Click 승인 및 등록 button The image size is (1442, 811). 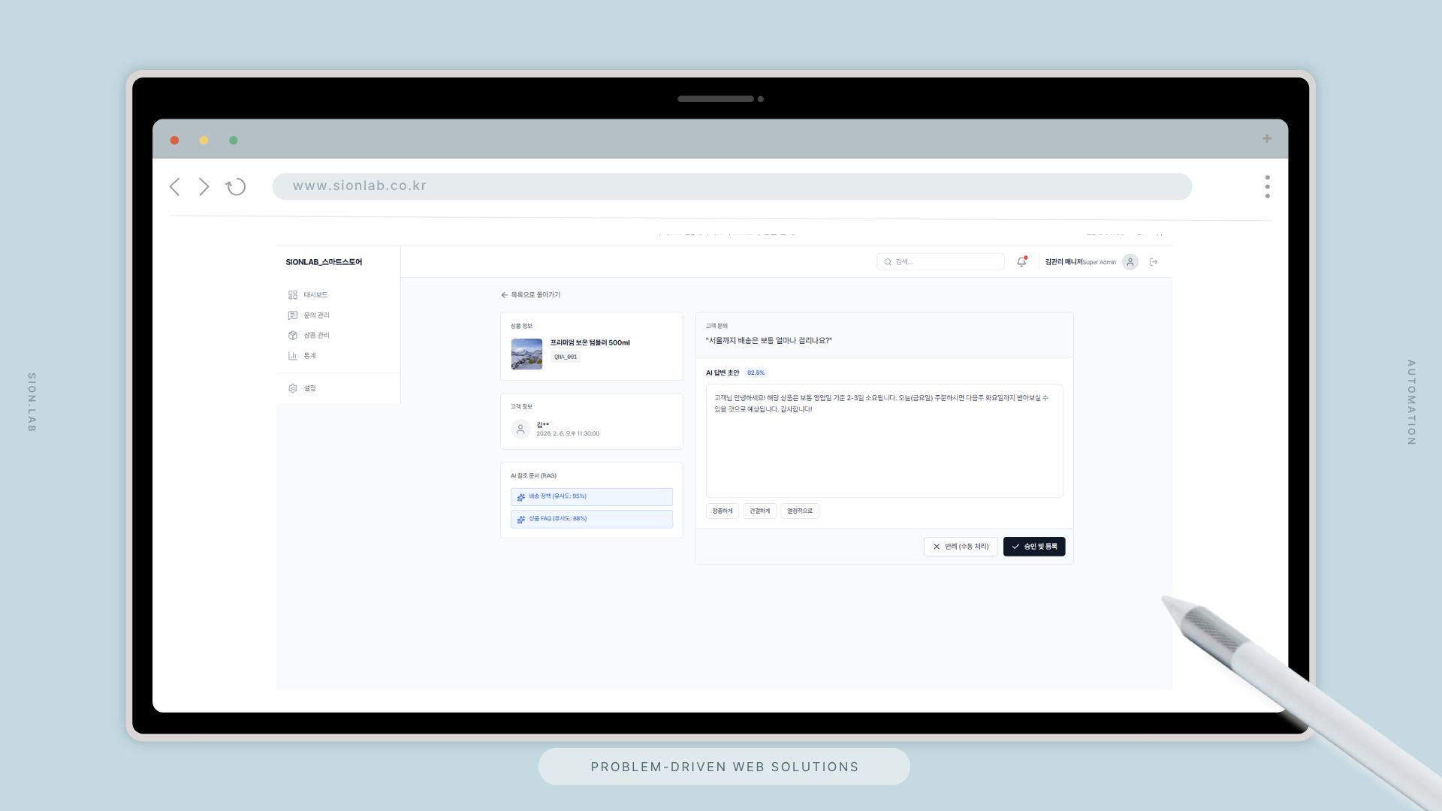[x=1033, y=547]
